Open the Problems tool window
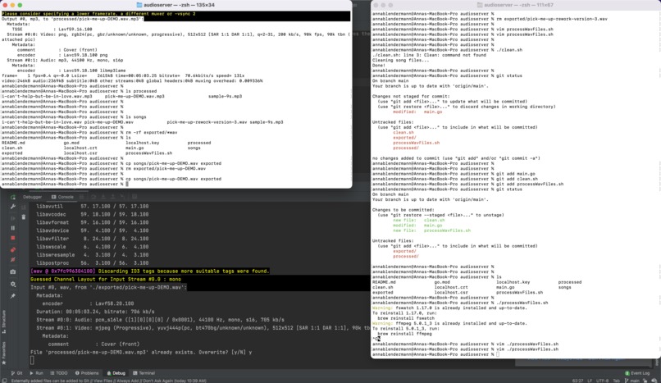Image resolution: width=661 pixels, height=383 pixels. [x=87, y=373]
